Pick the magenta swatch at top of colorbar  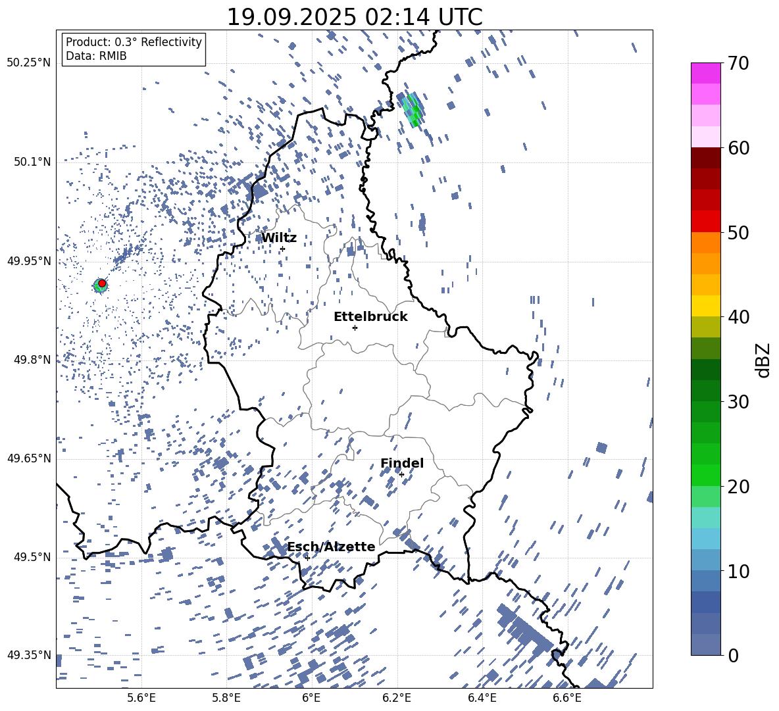pyautogui.click(x=706, y=73)
